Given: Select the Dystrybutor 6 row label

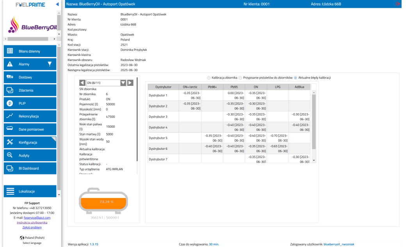Looking at the screenshot, I should [158, 149].
